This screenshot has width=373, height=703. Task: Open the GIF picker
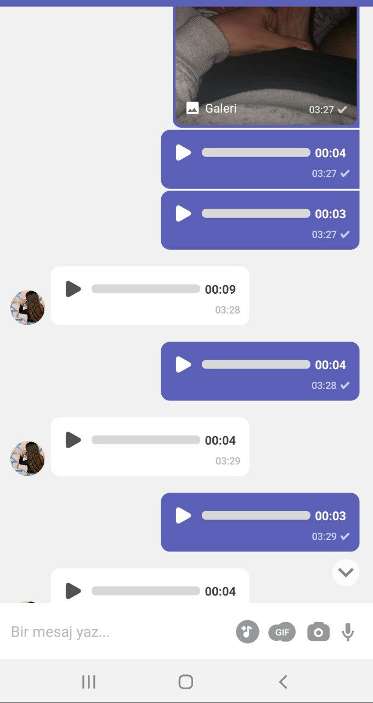coord(282,632)
